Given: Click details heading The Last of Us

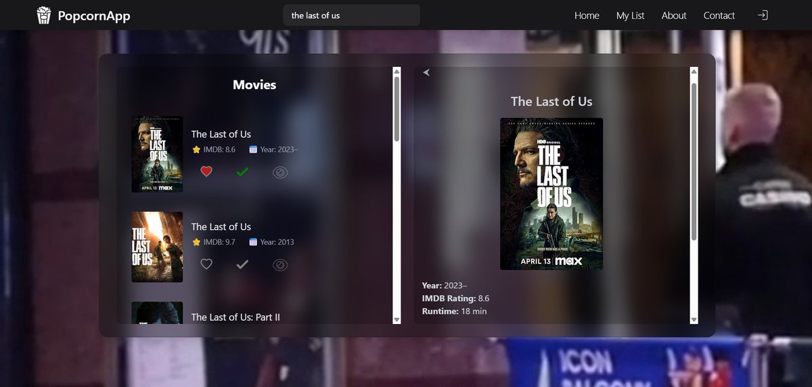Looking at the screenshot, I should [551, 101].
